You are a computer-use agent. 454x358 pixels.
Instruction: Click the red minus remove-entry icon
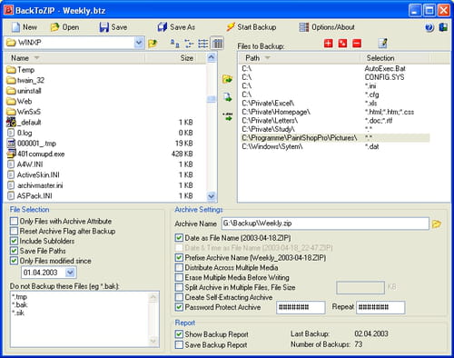click(357, 44)
